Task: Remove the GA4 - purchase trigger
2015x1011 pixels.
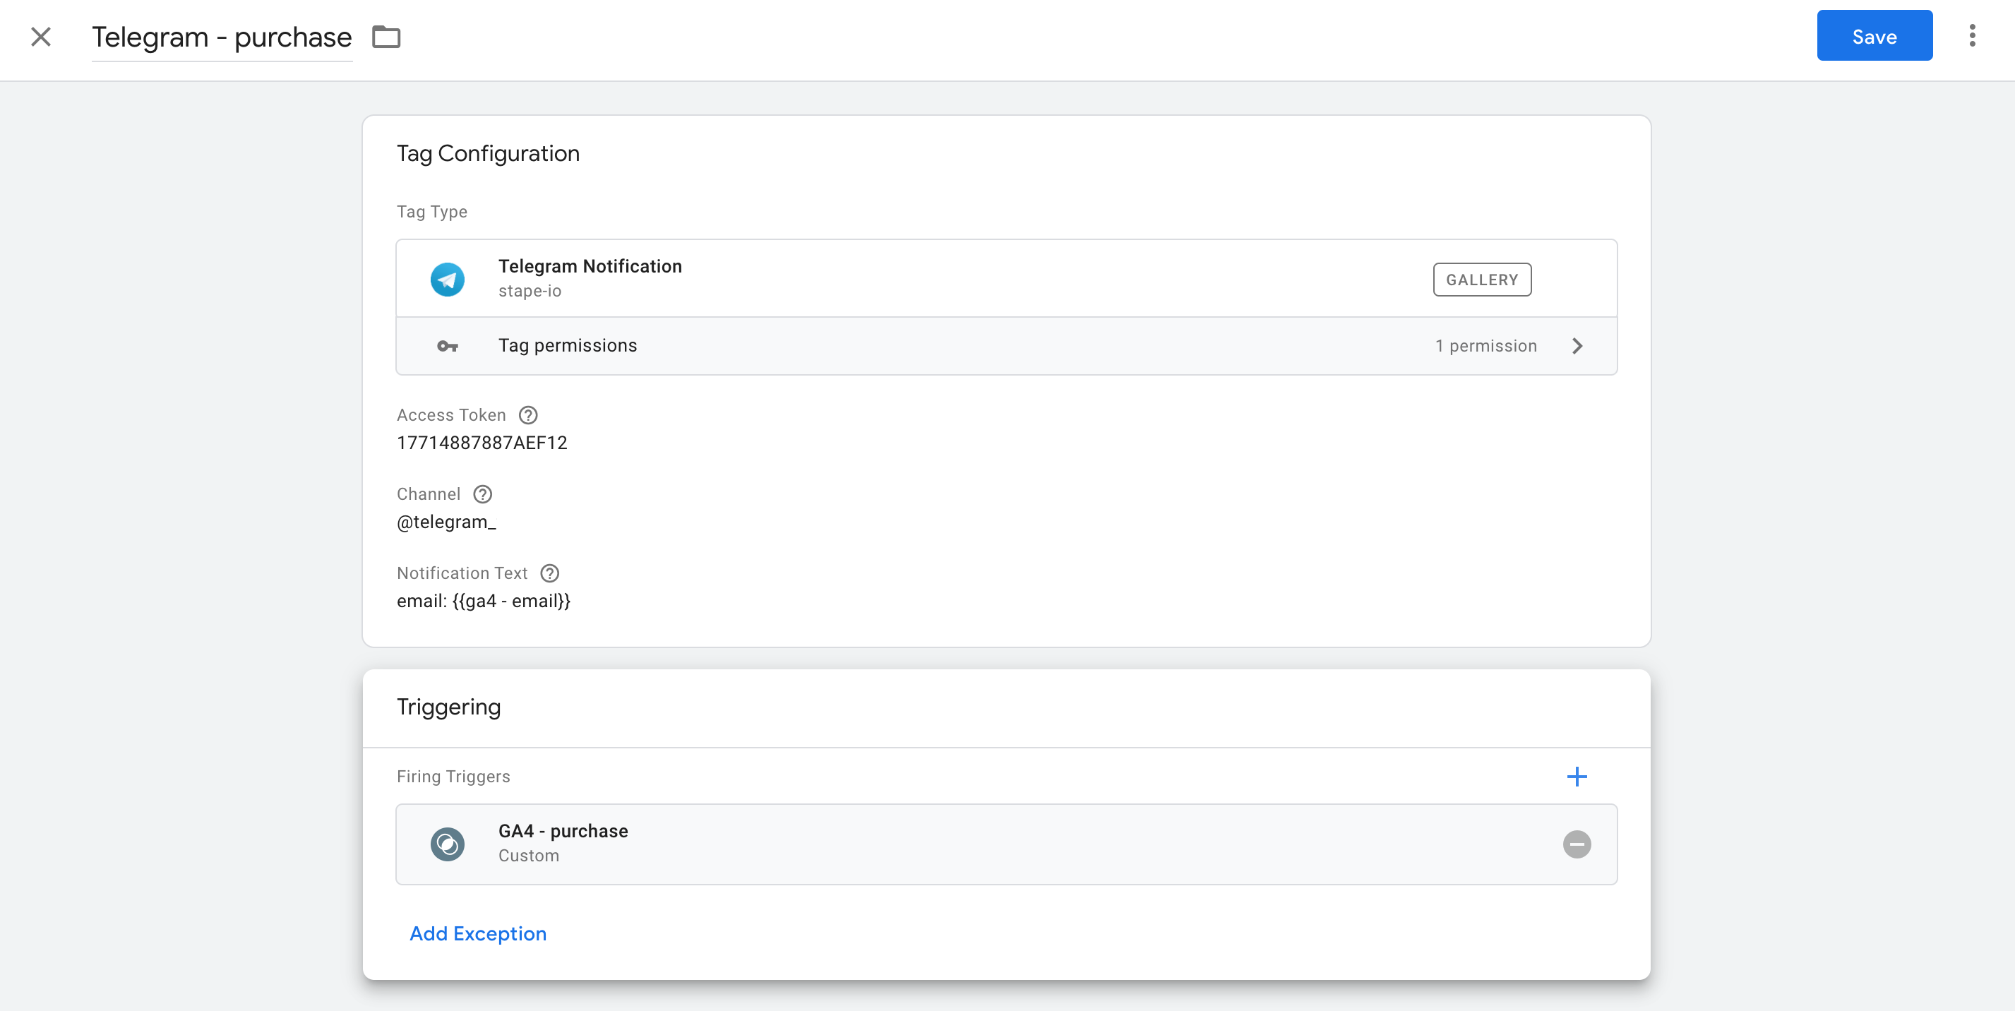Action: pyautogui.click(x=1577, y=844)
